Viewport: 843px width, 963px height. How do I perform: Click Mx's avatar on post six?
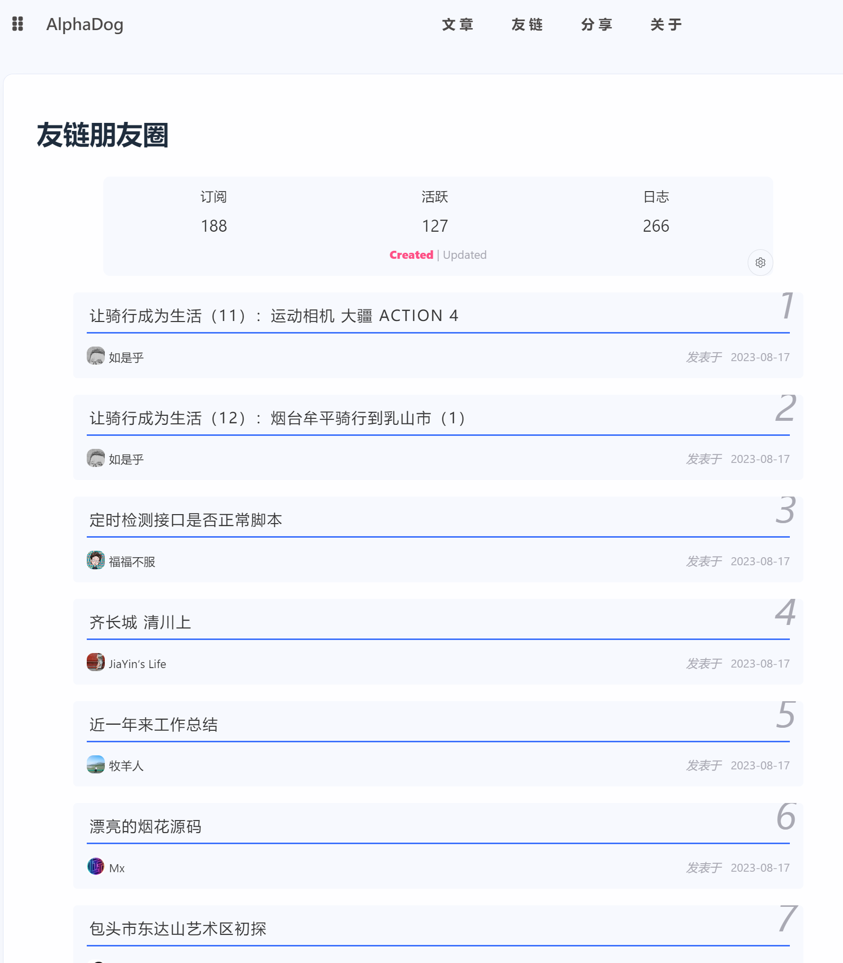[95, 867]
